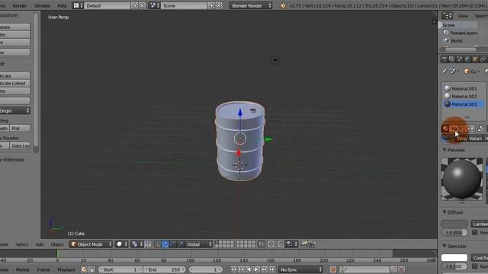This screenshot has width=488, height=274.
Task: Collapse the Preview panel
Action: 454,150
